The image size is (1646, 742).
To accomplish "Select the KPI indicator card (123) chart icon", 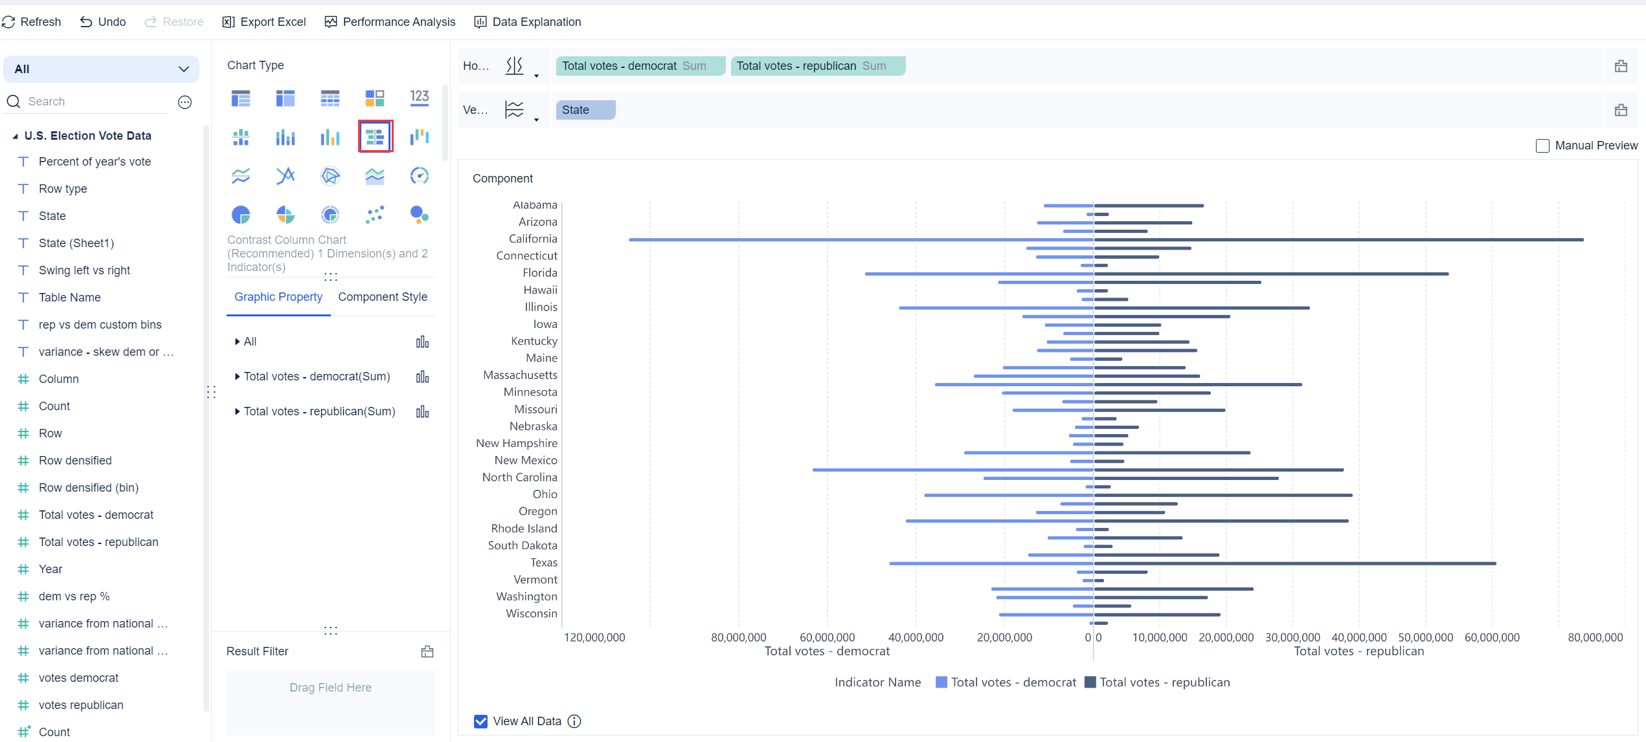I will [x=419, y=98].
